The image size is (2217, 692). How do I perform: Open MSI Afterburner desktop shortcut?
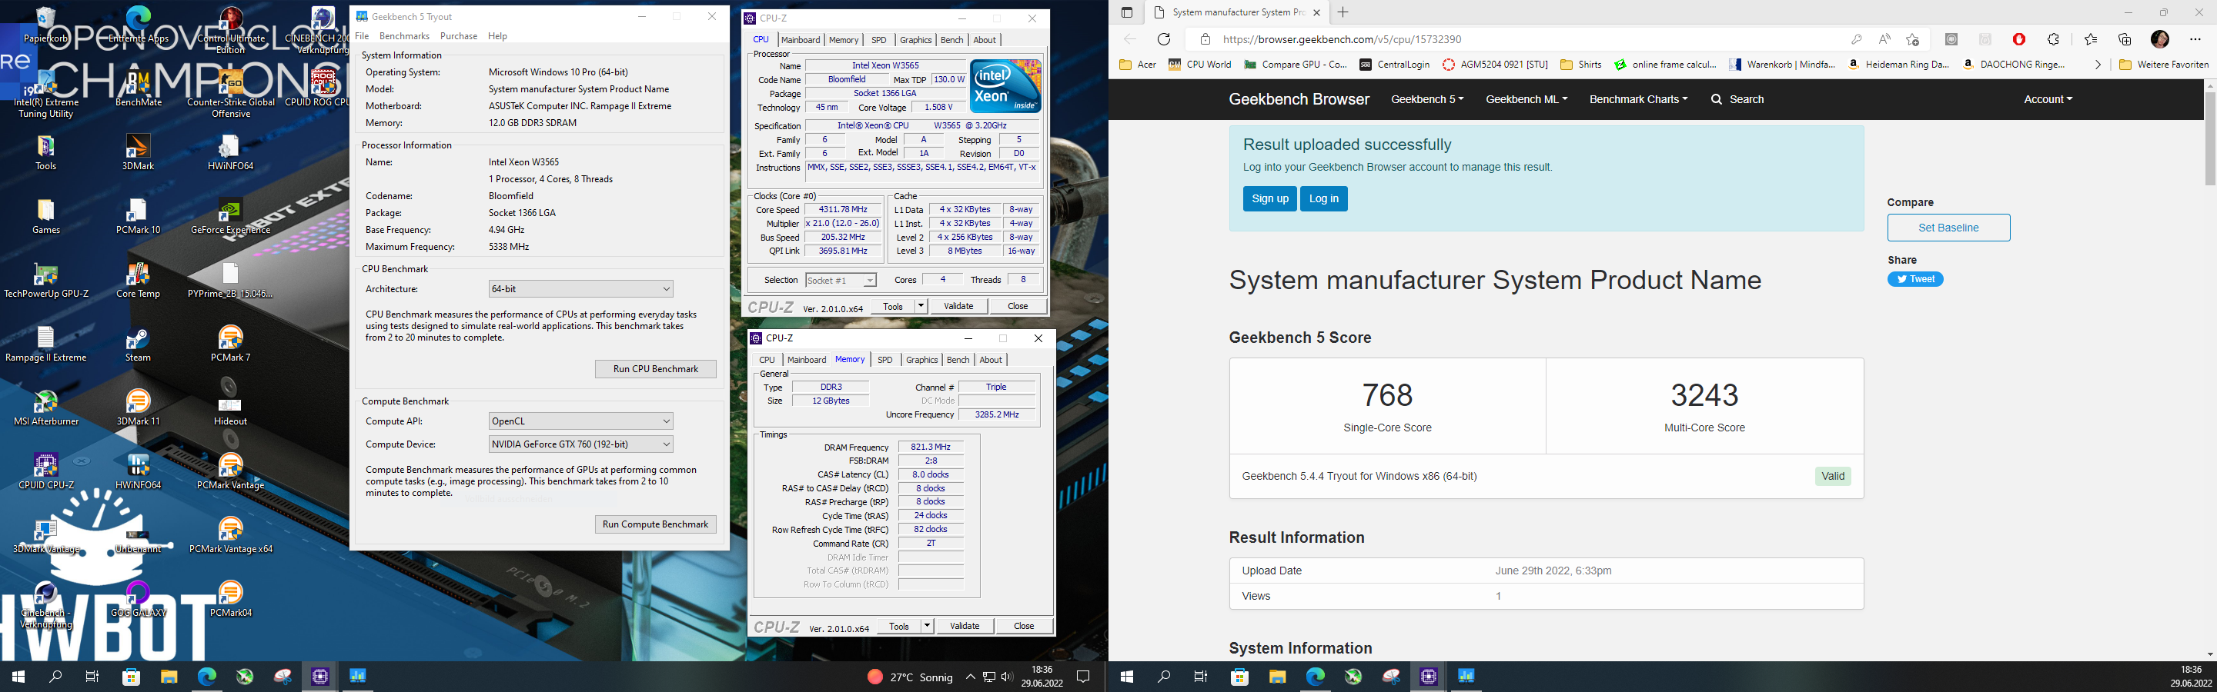(x=45, y=408)
